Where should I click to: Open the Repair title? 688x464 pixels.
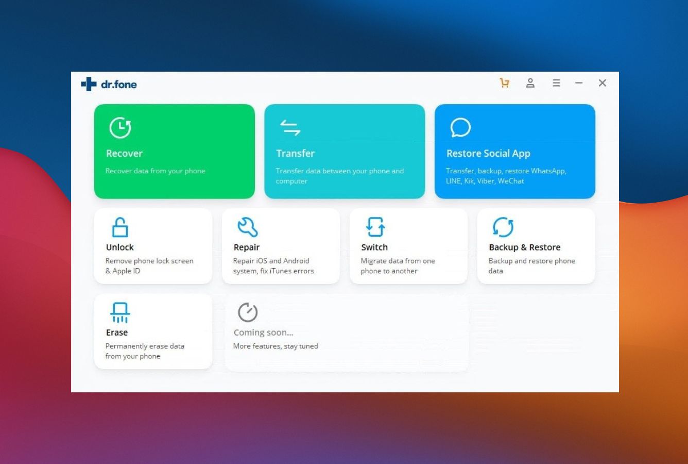click(247, 247)
